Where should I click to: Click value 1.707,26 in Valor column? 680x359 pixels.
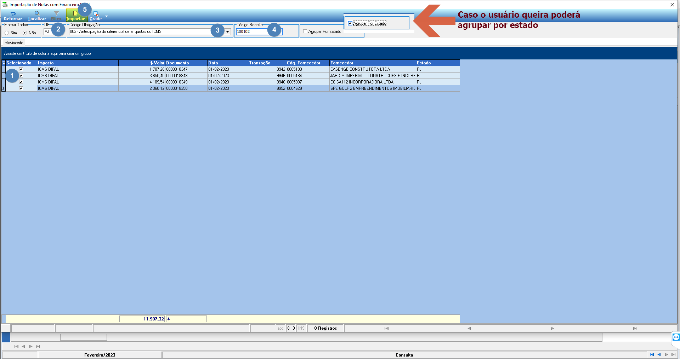(157, 69)
